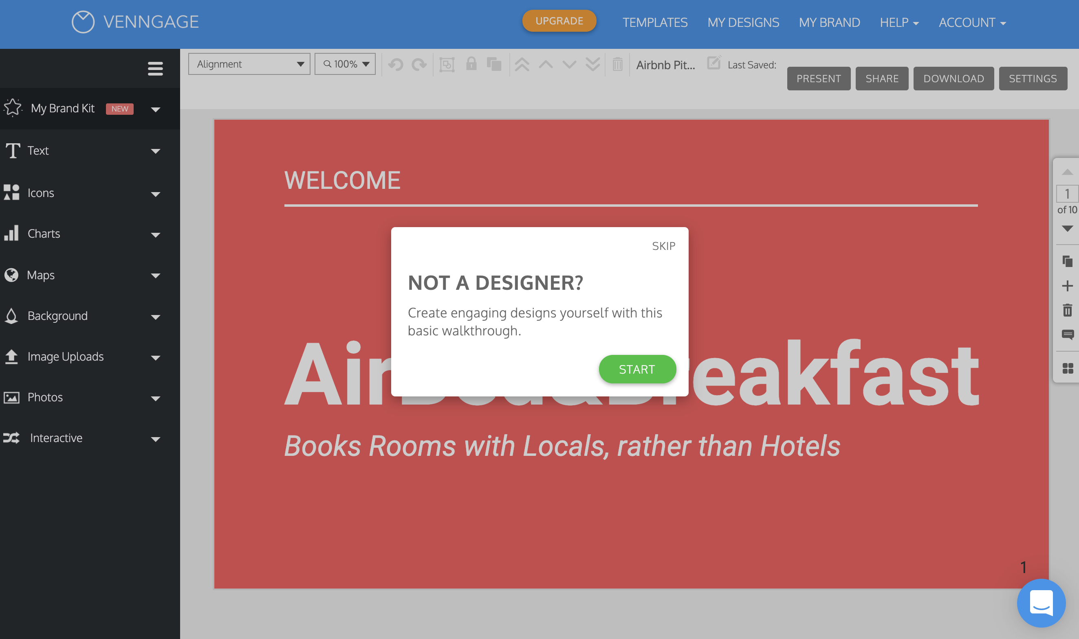The width and height of the screenshot is (1079, 639).
Task: Click the bring to front icon
Action: [522, 65]
